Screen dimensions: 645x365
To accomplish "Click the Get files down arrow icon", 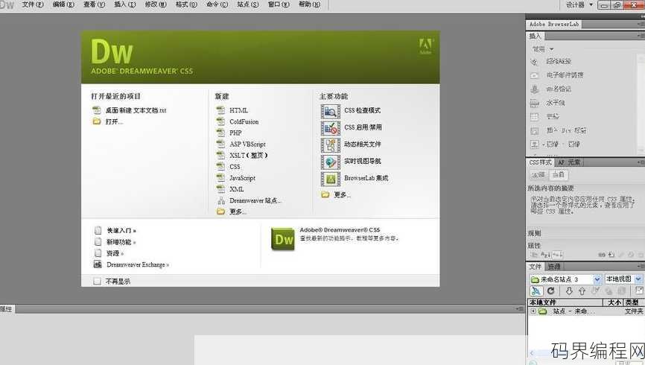I will click(569, 291).
